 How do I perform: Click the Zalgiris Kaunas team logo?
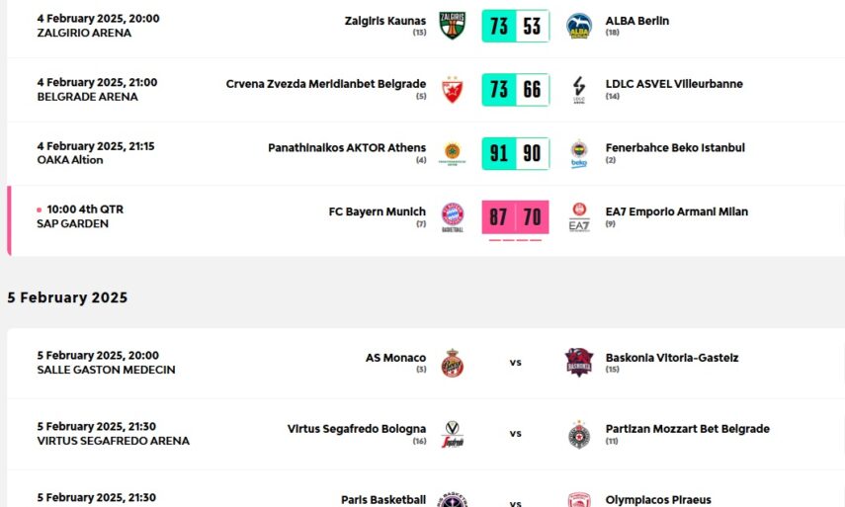click(453, 26)
